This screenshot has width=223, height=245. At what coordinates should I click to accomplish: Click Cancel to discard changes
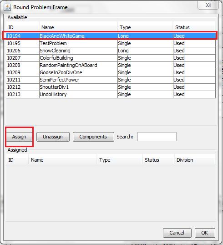tap(177, 233)
